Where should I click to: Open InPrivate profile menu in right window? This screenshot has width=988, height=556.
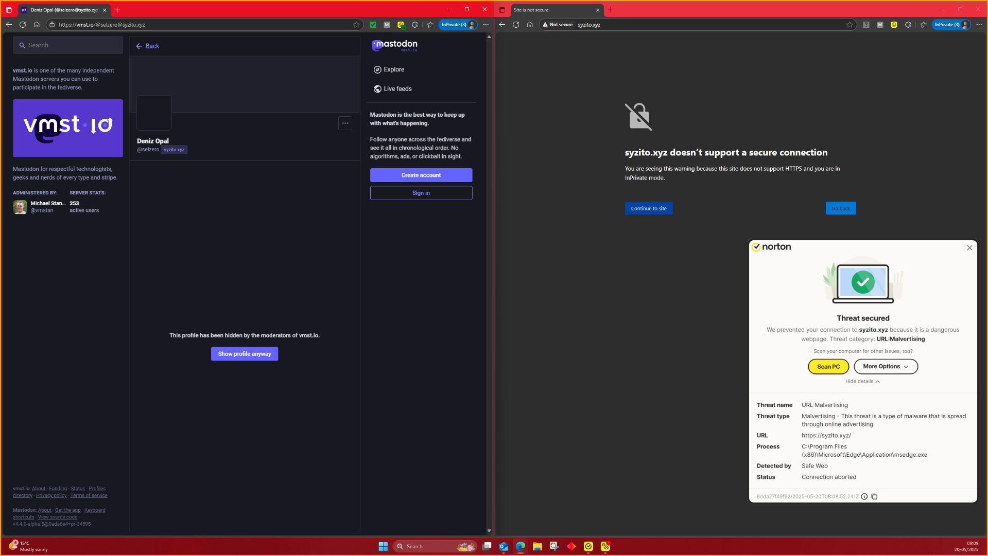pyautogui.click(x=951, y=25)
